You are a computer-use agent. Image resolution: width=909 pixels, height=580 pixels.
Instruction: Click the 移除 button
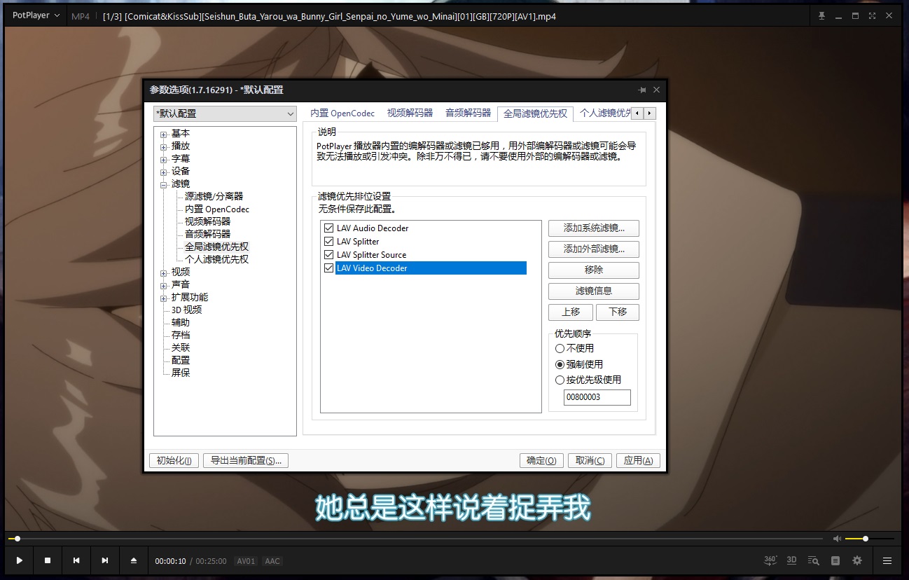coord(593,270)
